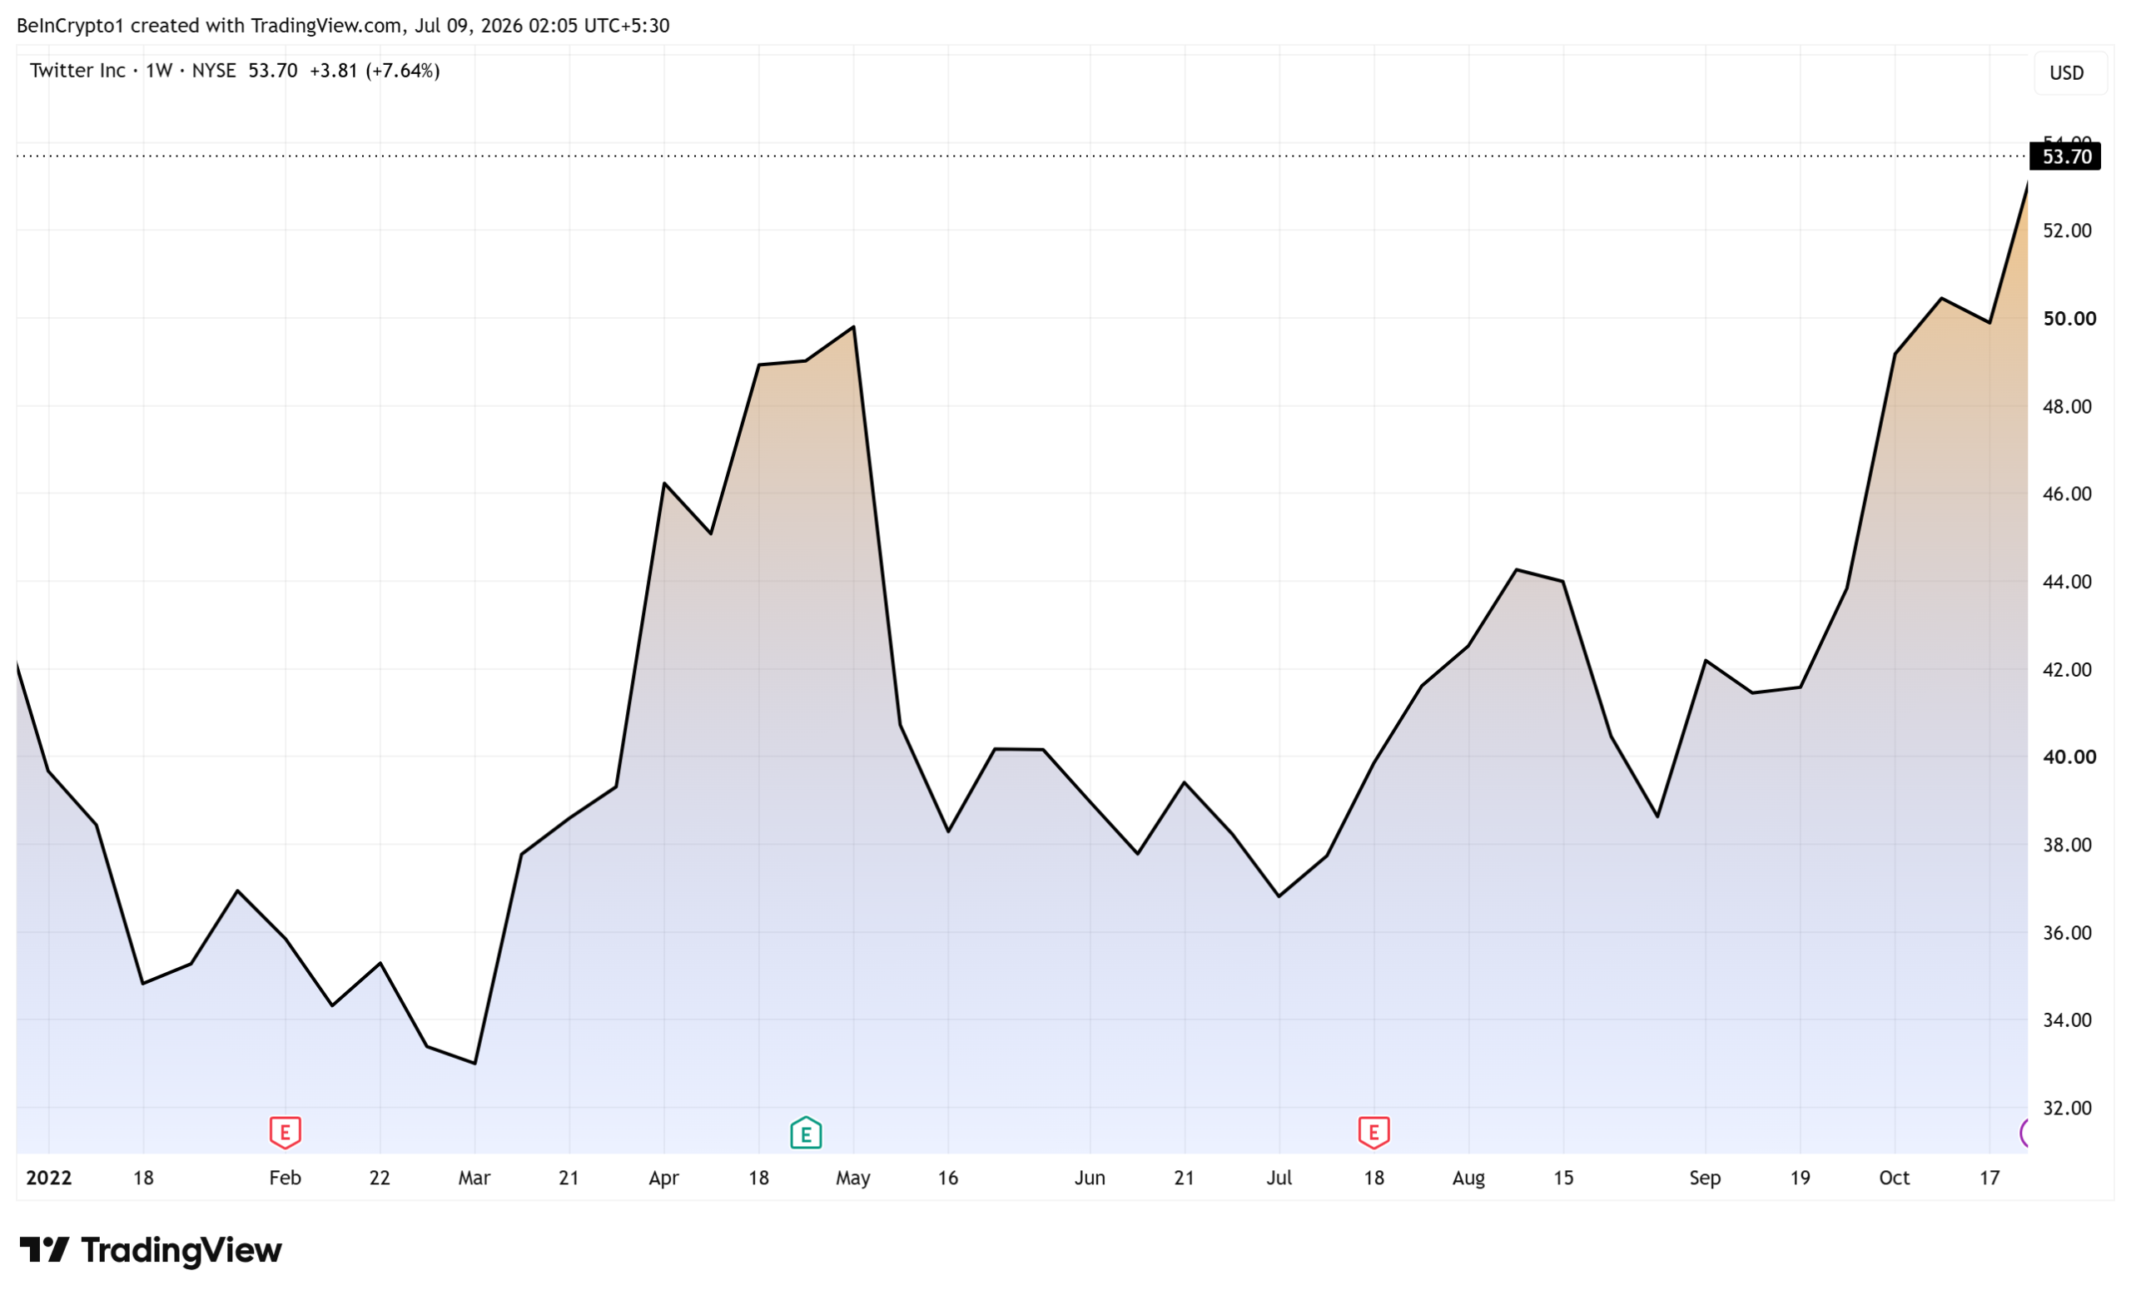The height and width of the screenshot is (1300, 2131).
Task: Click the 53.70 current price label
Action: point(2065,156)
